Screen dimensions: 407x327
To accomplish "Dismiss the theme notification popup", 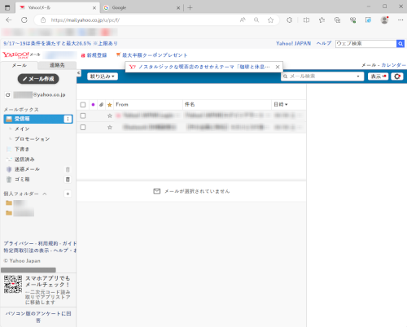I will pos(278,67).
